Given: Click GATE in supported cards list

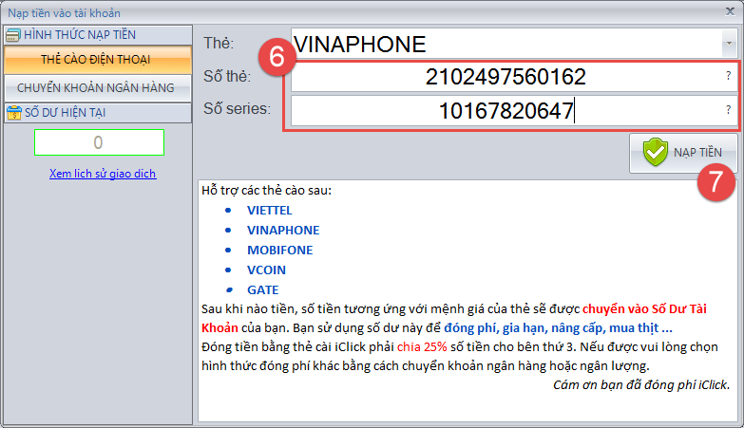Looking at the screenshot, I should point(262,290).
